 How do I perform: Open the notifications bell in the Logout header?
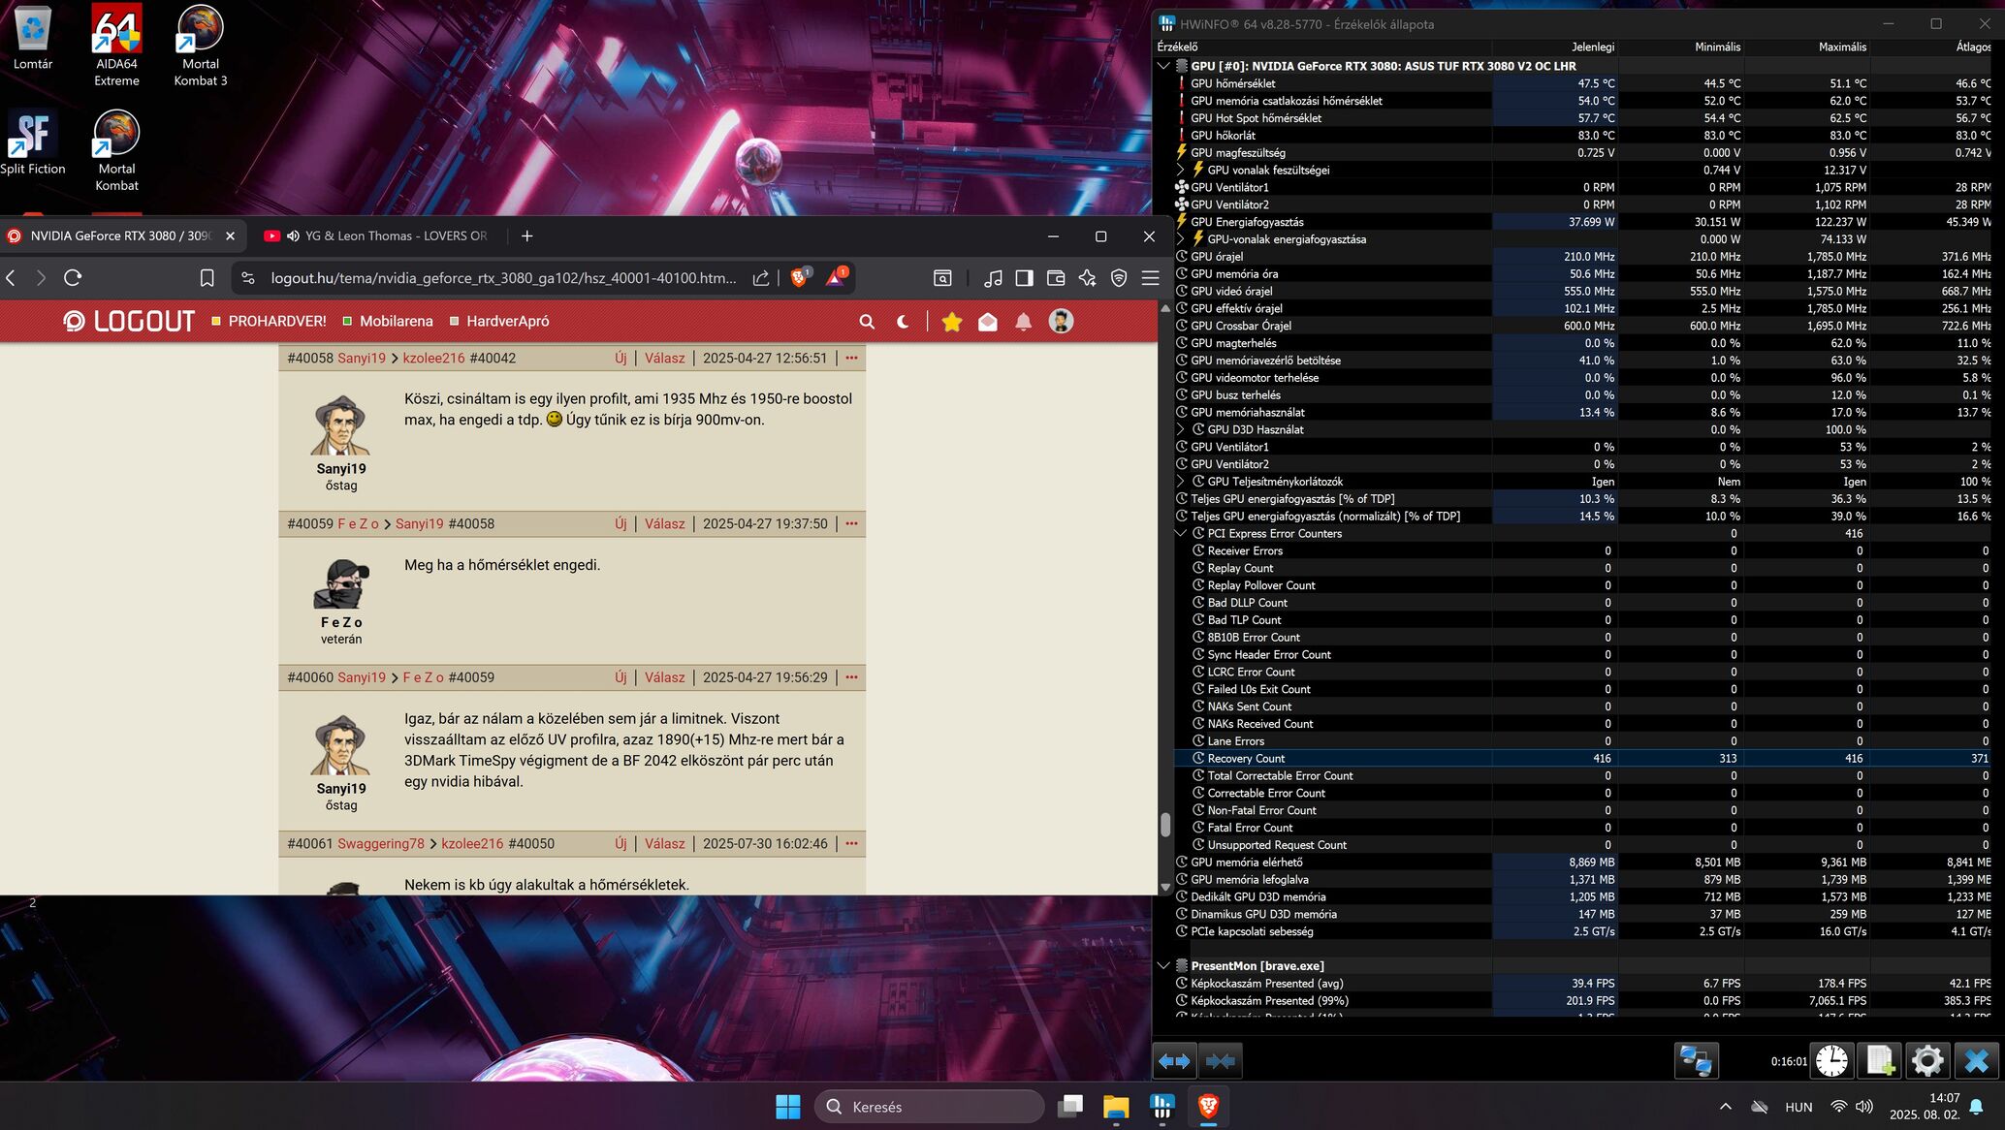(1023, 322)
